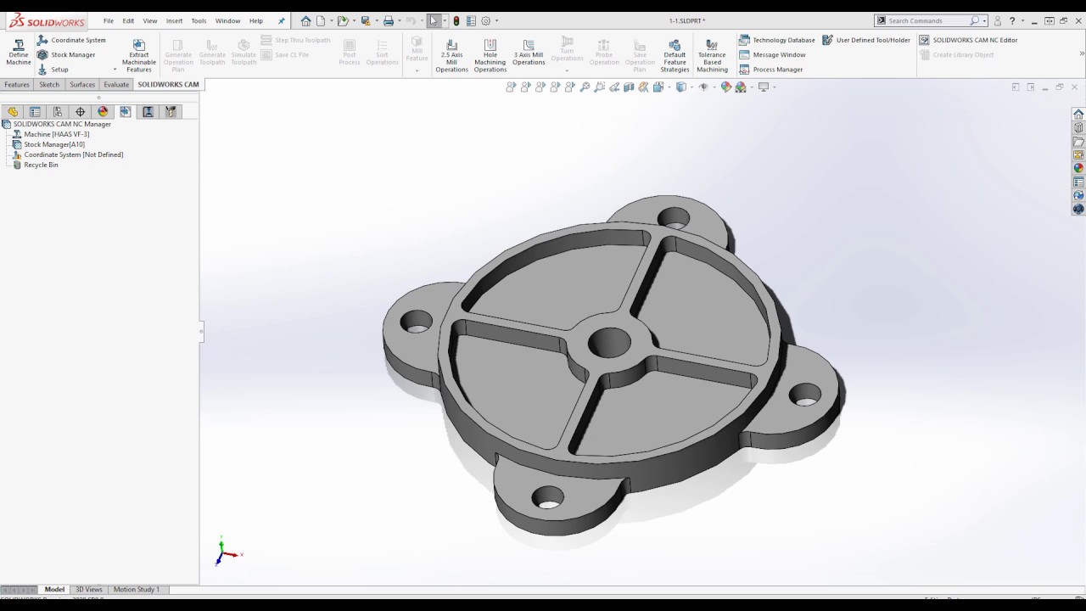Open 3 Axis Mill Operations
The width and height of the screenshot is (1086, 611).
pyautogui.click(x=529, y=53)
